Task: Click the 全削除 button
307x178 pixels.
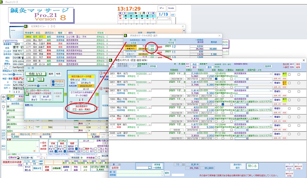Action: tap(115, 168)
